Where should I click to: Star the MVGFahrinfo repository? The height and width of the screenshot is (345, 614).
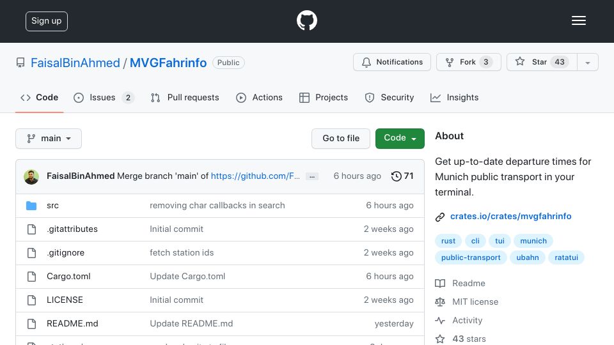(542, 62)
